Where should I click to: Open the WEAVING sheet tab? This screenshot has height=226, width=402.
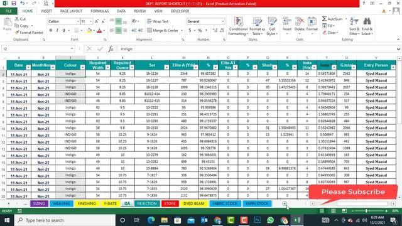62,203
